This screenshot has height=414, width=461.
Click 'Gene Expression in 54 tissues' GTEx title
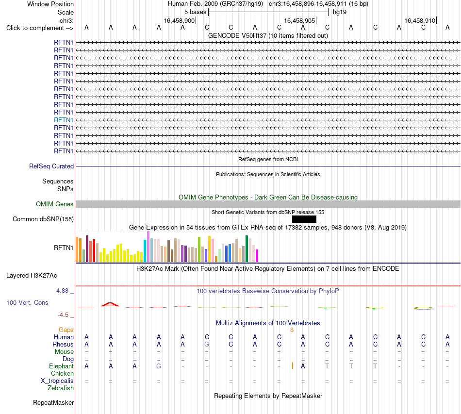268,227
